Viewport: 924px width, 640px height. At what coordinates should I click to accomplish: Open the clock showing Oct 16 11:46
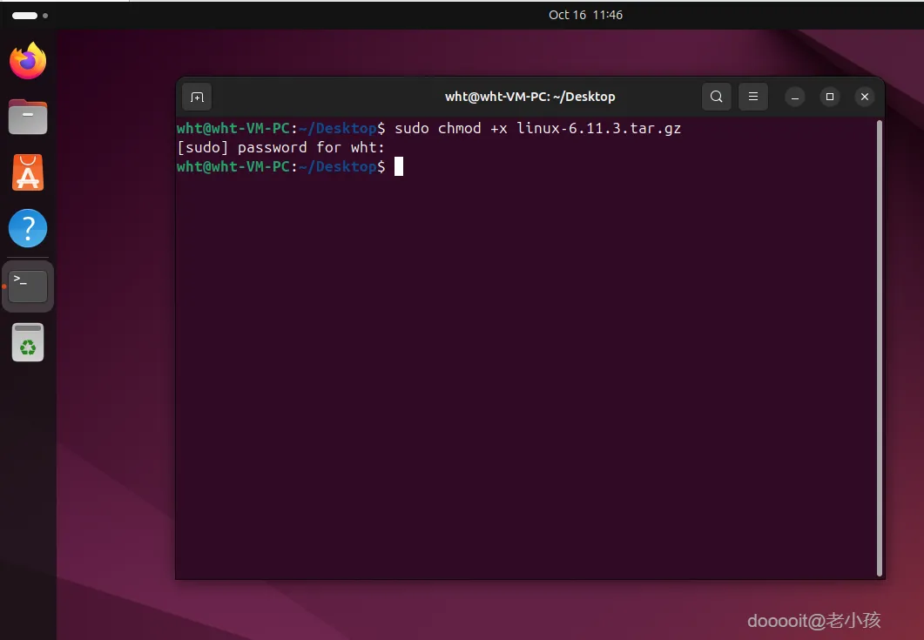[585, 15]
